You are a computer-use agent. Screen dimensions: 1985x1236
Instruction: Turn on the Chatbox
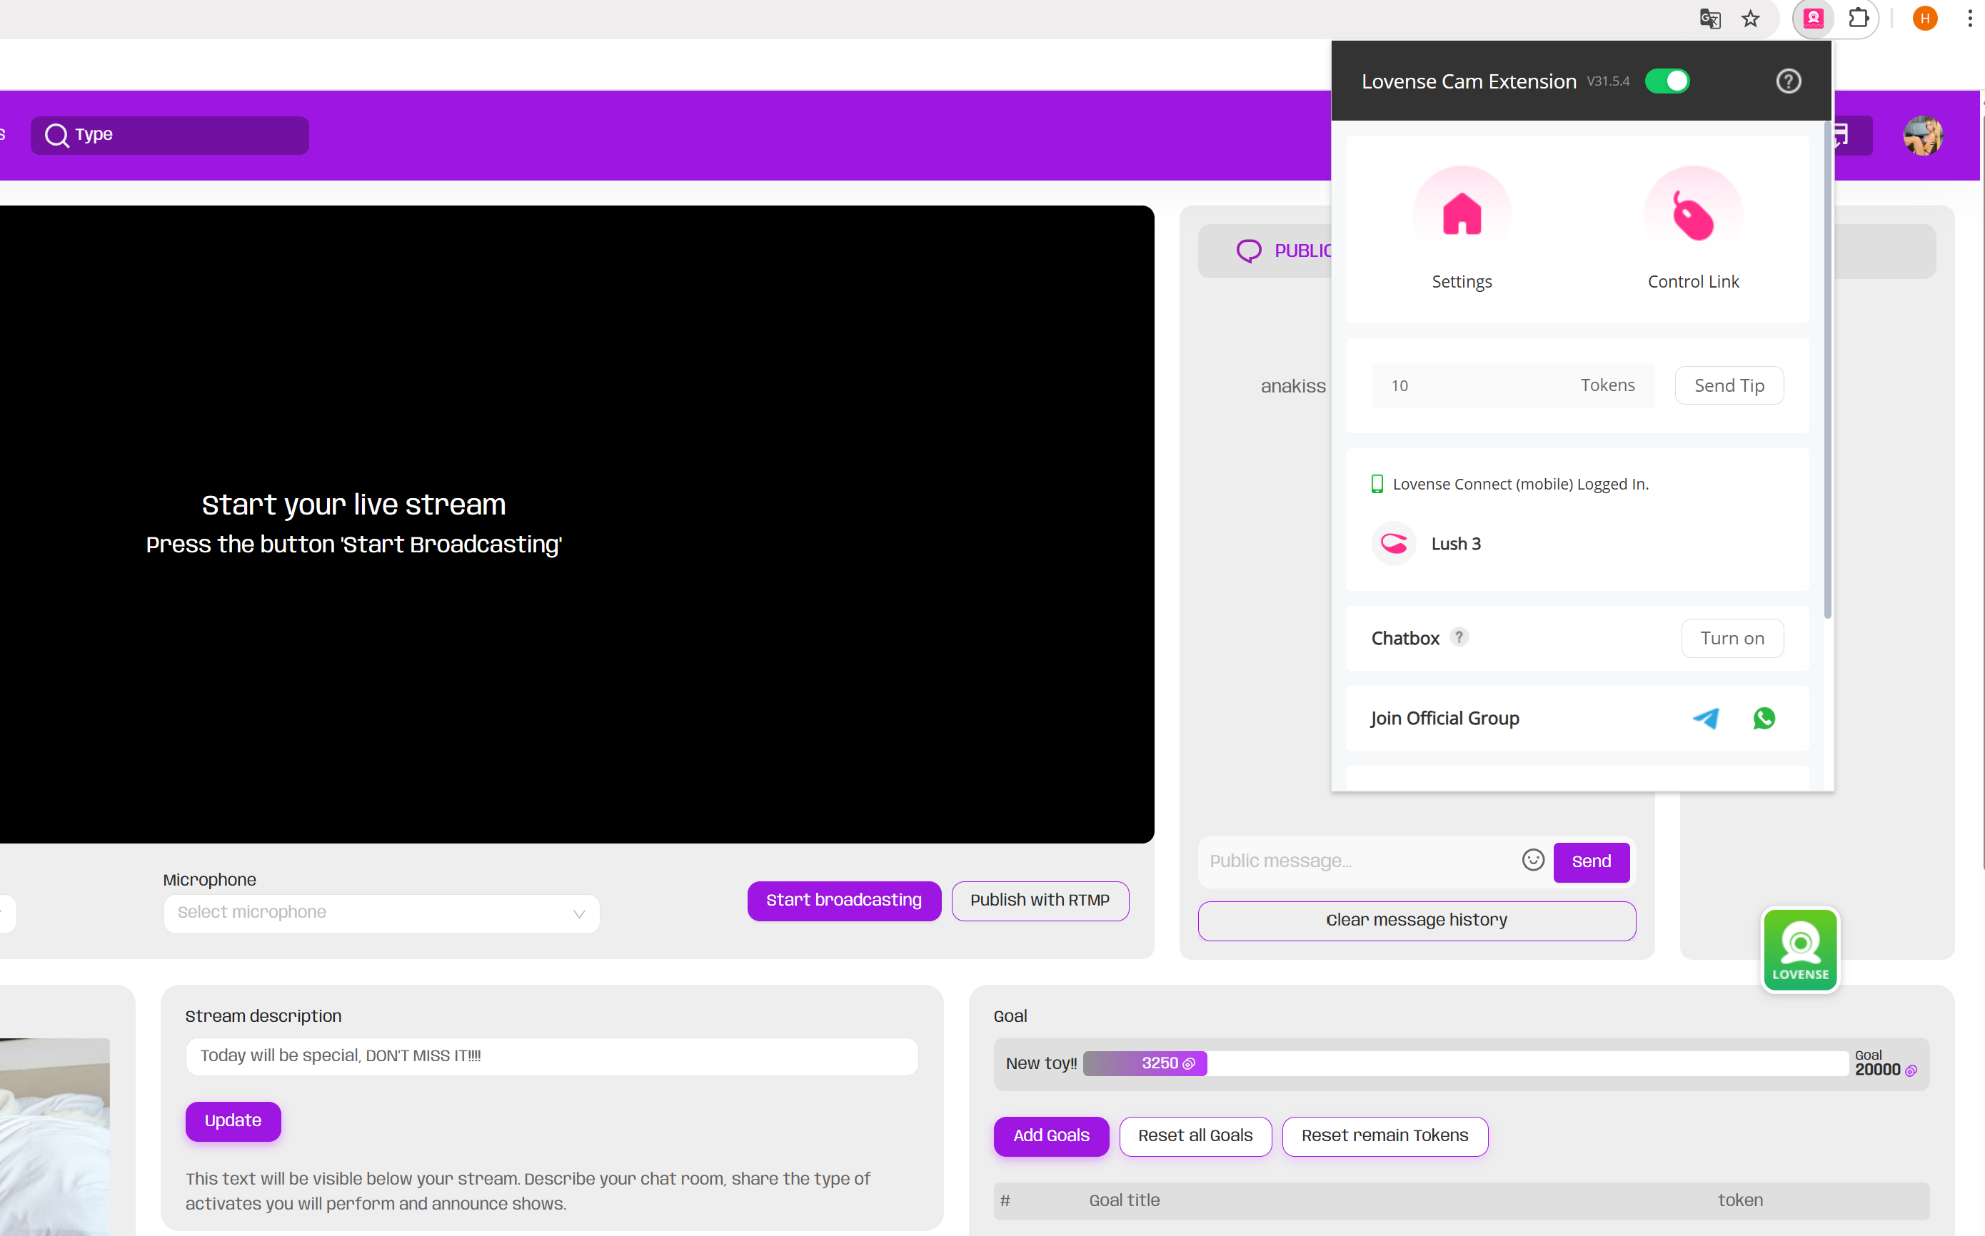pos(1732,639)
